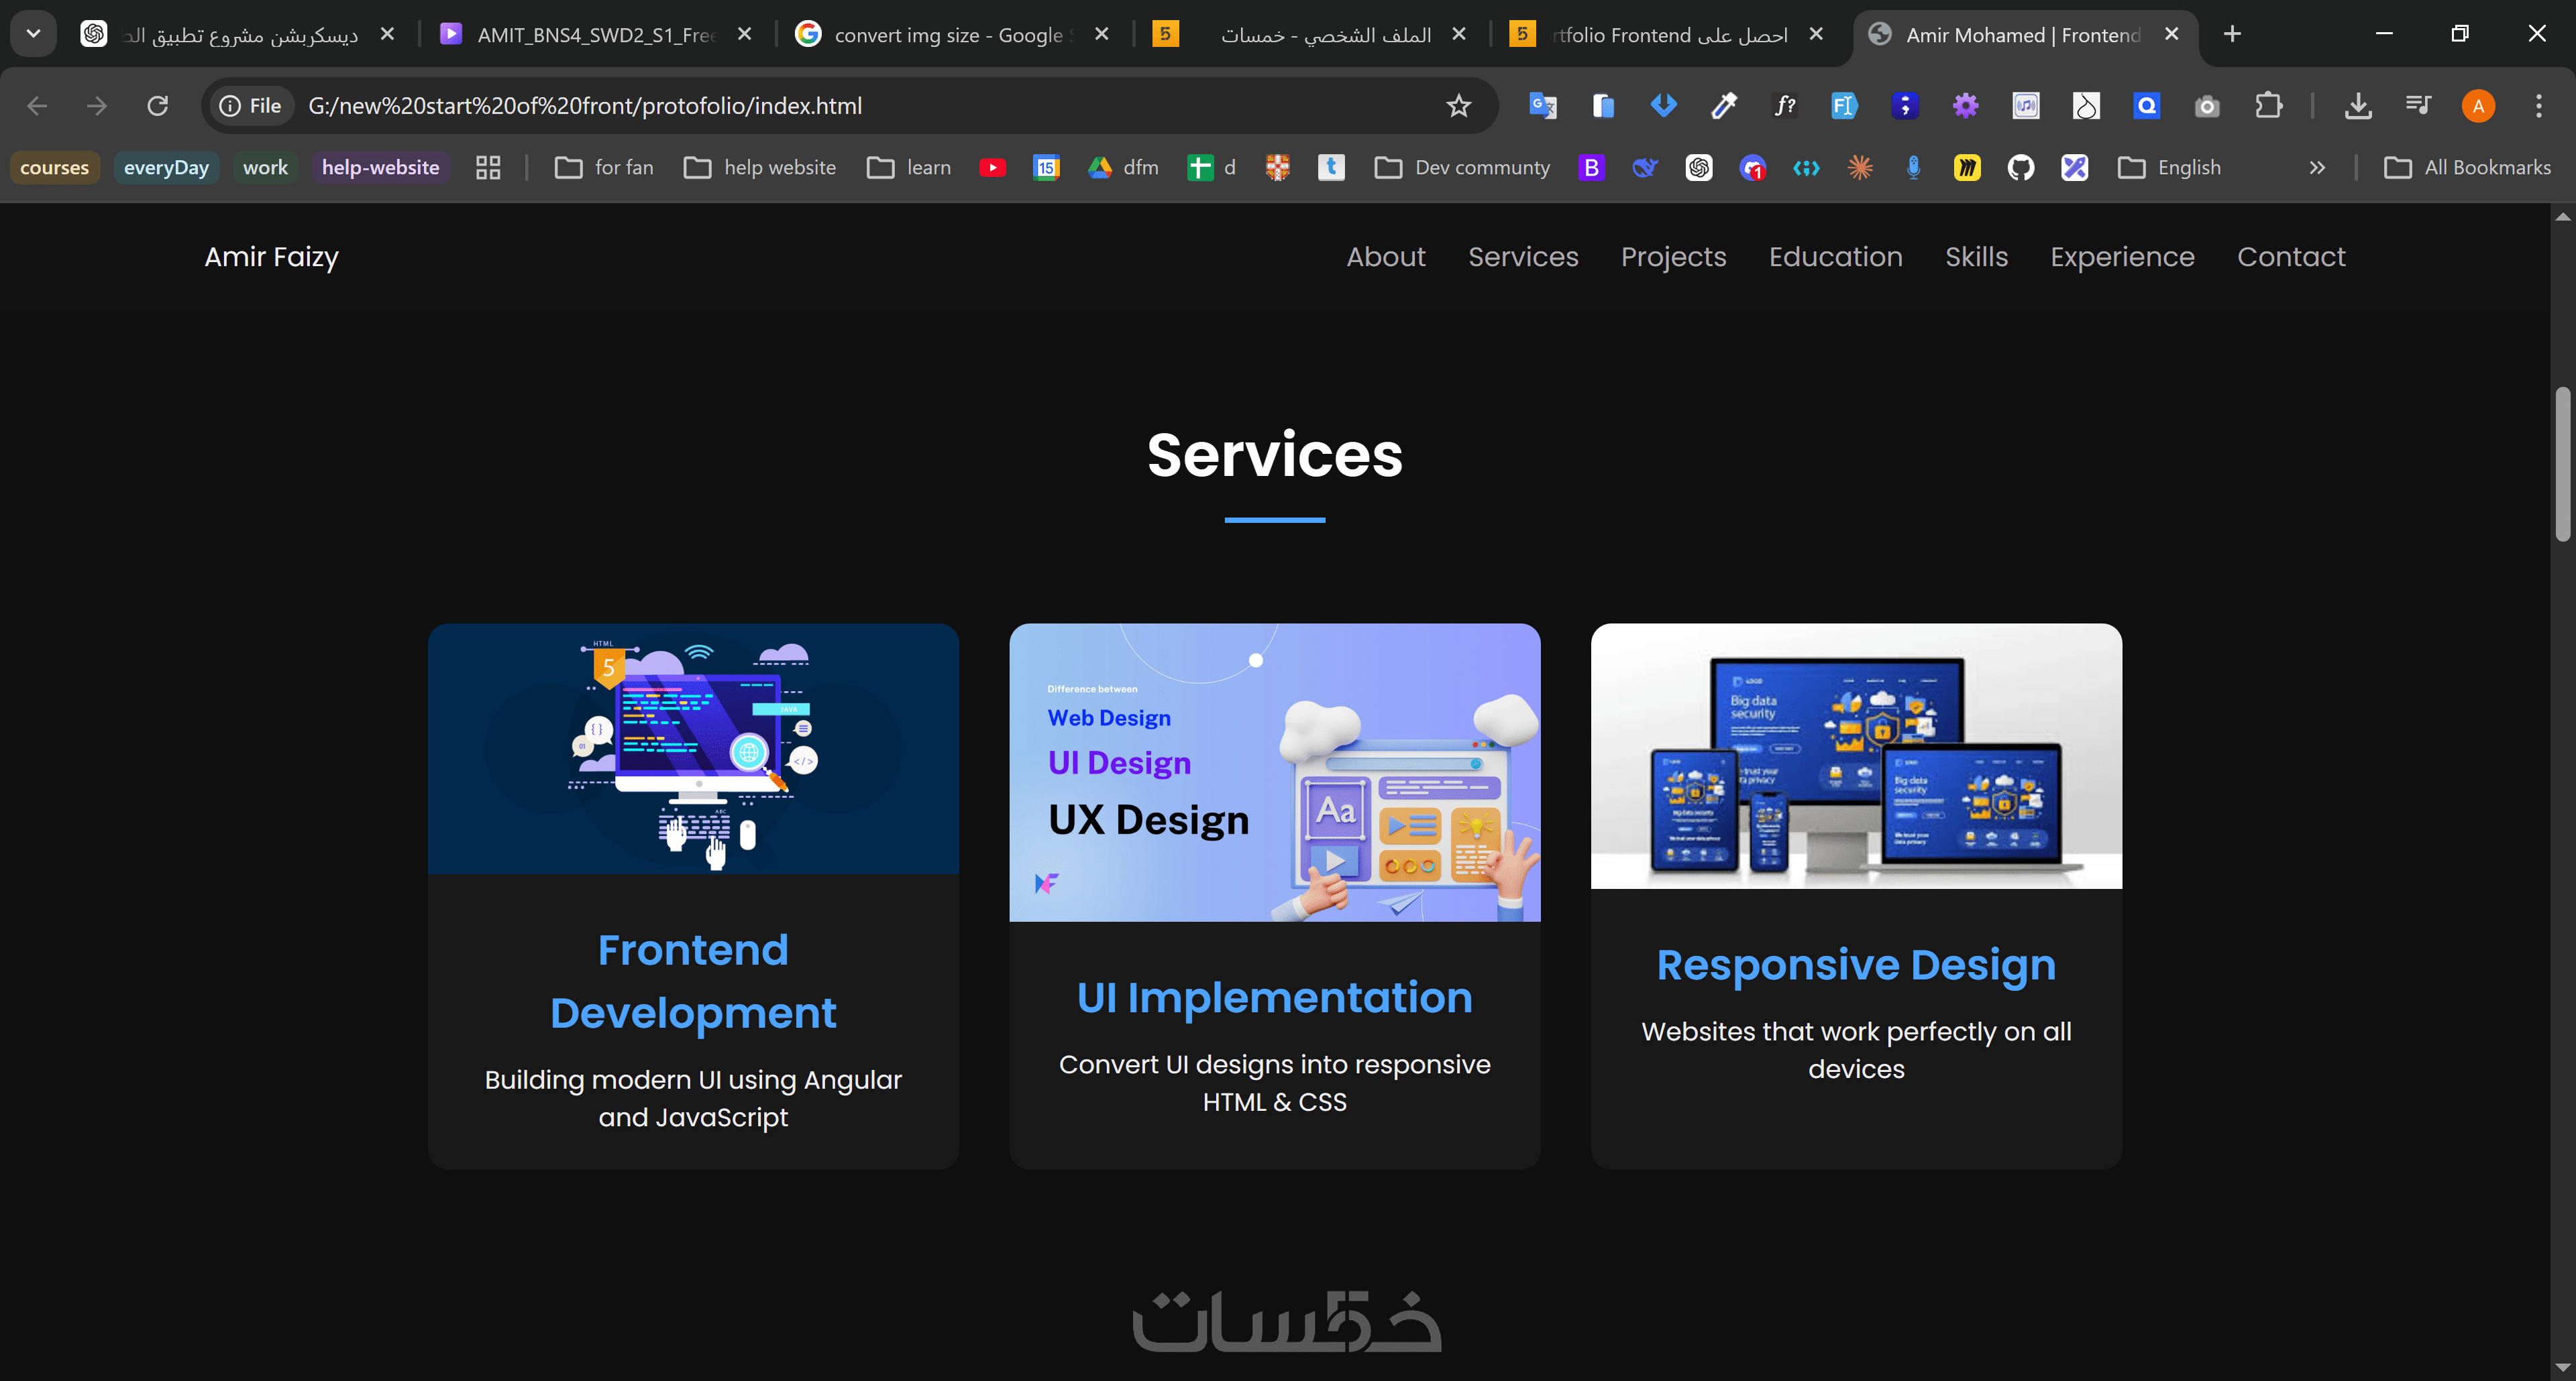The width and height of the screenshot is (2576, 1381).
Task: Open the camera screenshot extension icon
Action: coord(2207,106)
